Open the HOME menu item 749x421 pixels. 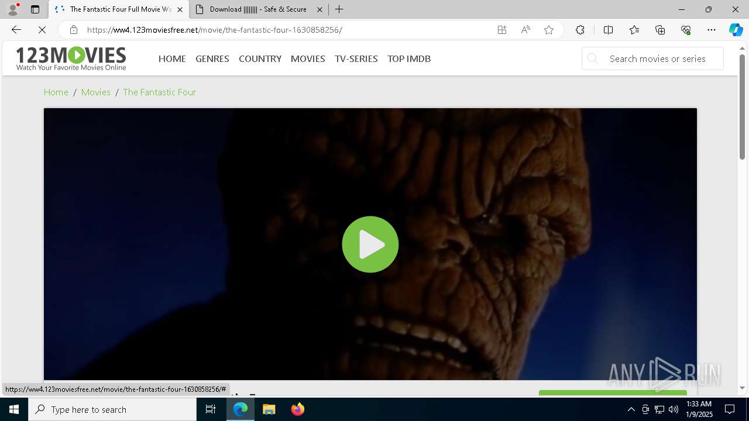[172, 58]
